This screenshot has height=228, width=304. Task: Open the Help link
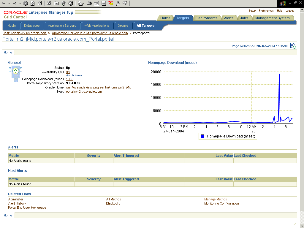tap(280, 11)
